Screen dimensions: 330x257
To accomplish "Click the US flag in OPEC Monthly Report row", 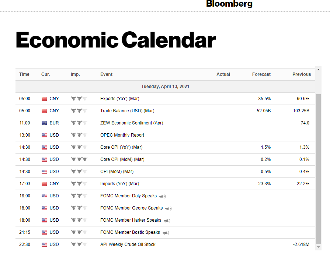I will tap(44, 135).
